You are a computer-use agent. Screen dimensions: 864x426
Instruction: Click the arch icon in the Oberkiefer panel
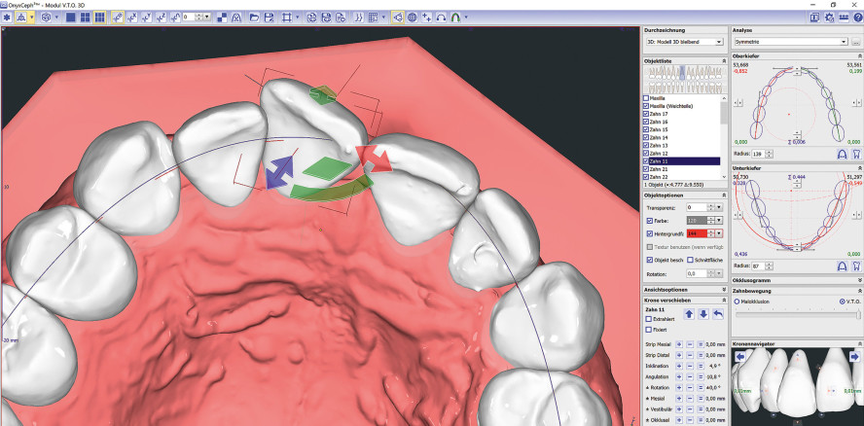click(x=842, y=154)
